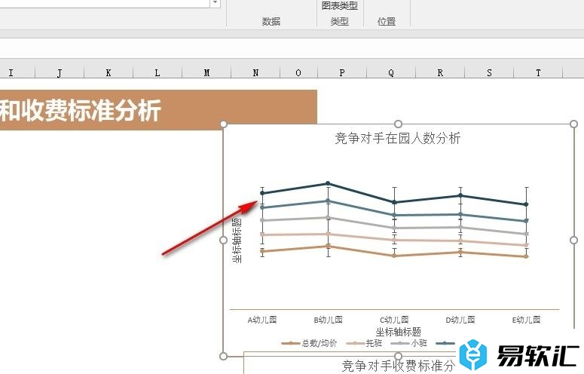Image resolution: width=584 pixels, height=374 pixels.
Task: Select column K header
Action: [109, 72]
